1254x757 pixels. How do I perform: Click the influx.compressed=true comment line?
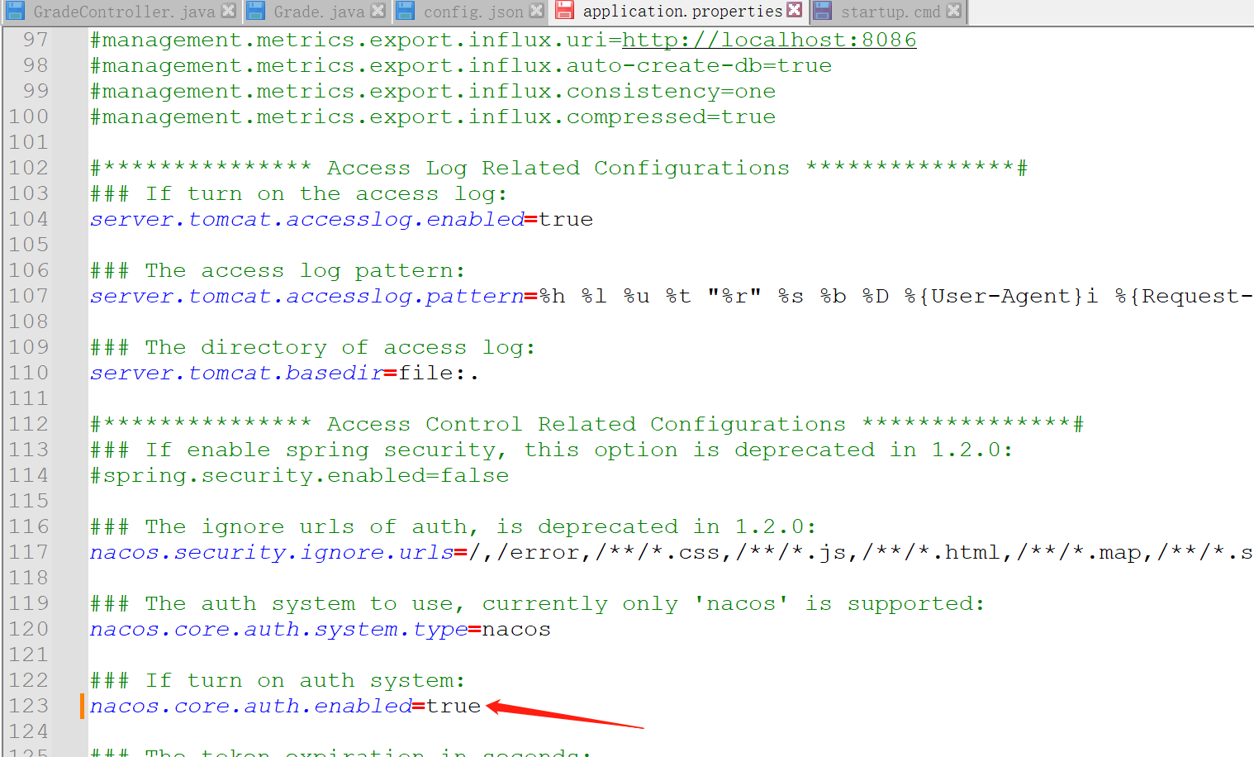(x=433, y=117)
